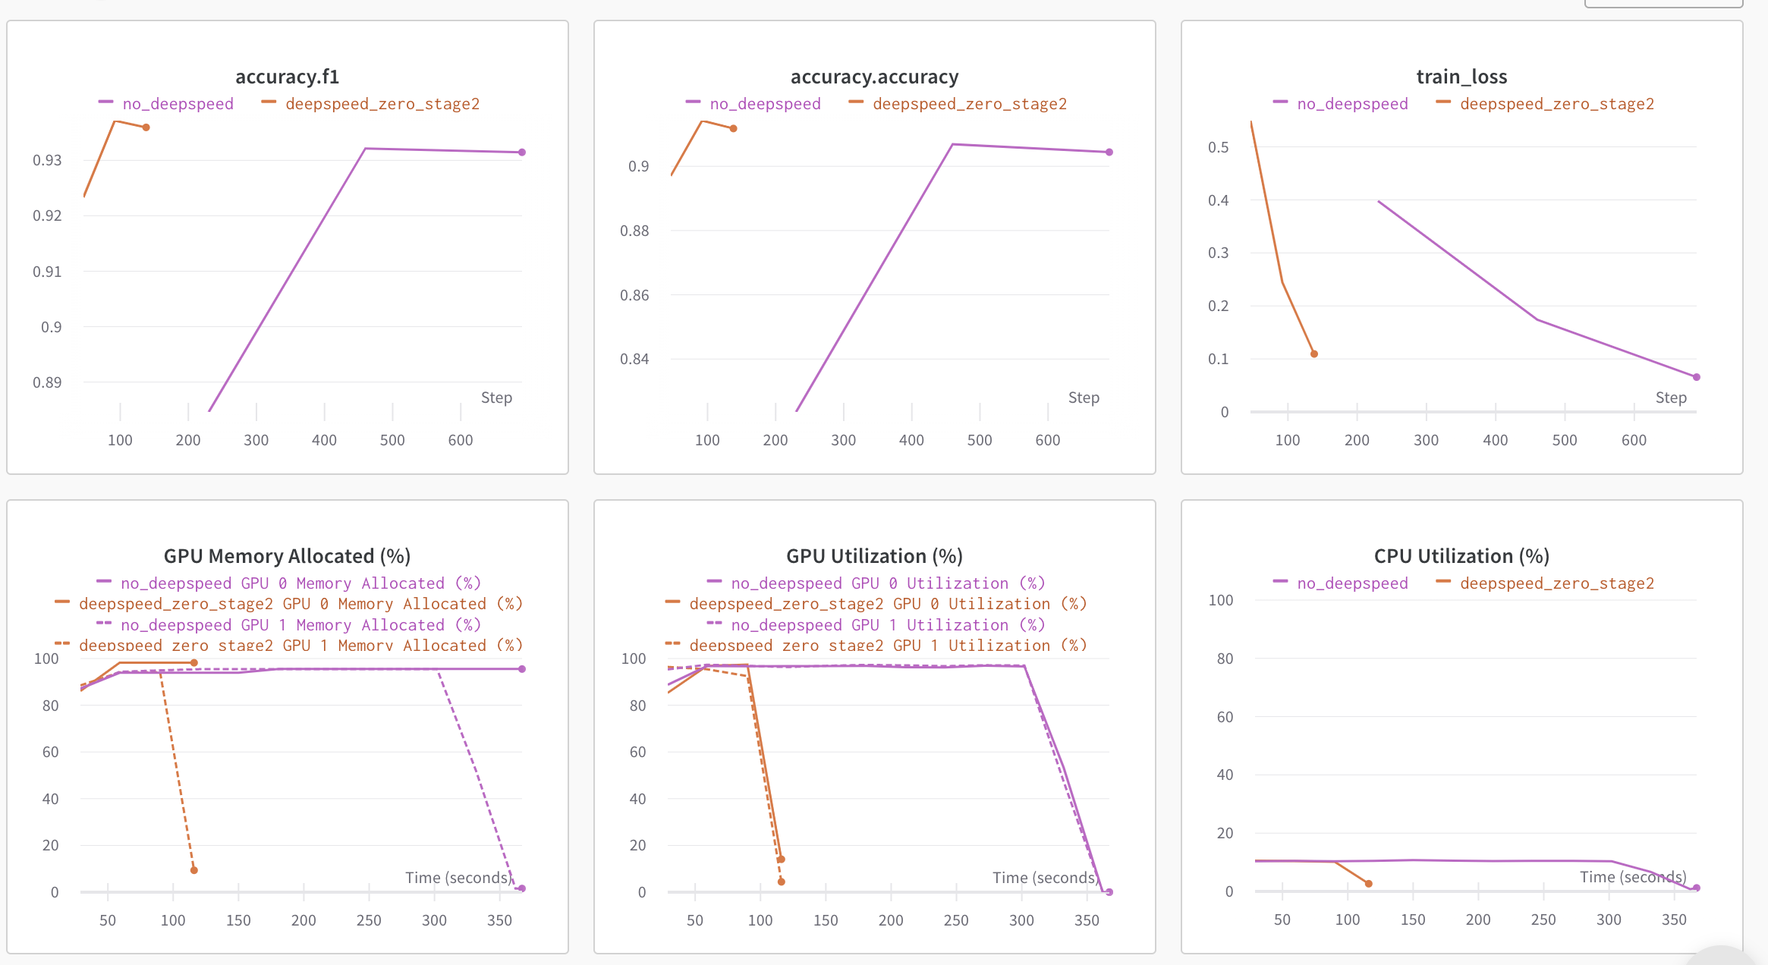
Task: Open the train_loss chart title
Action: (x=1461, y=77)
